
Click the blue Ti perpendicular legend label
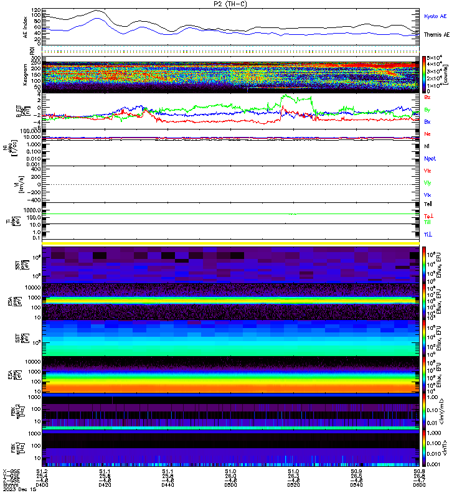coord(428,235)
